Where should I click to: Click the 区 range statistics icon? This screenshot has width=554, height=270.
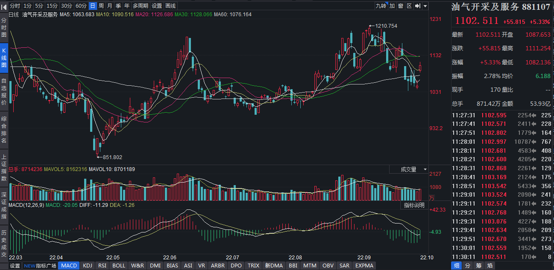tap(409, 6)
